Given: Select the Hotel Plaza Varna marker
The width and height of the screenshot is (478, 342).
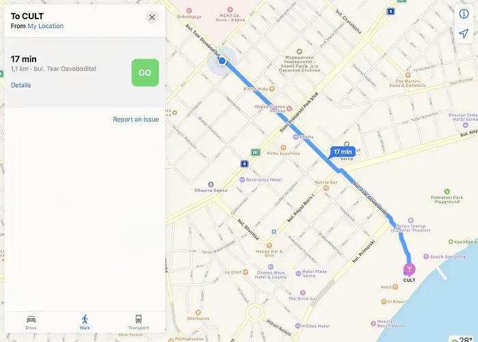Looking at the screenshot, I should 298,274.
